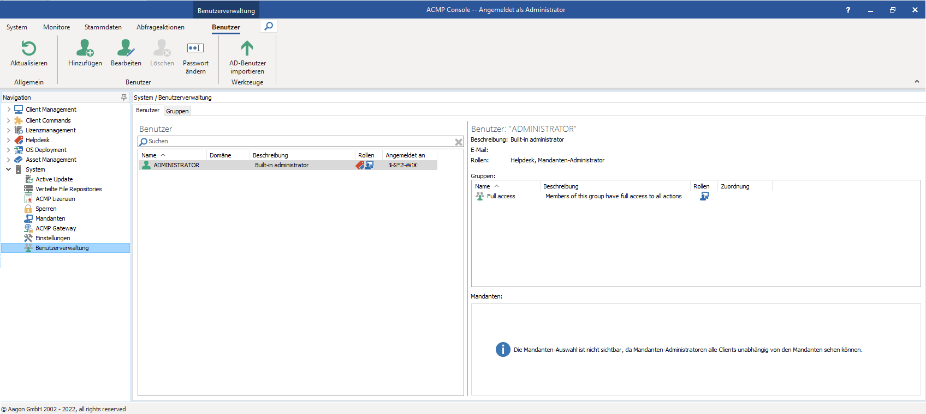Click 'Members of this group have full access' text

[x=614, y=196]
